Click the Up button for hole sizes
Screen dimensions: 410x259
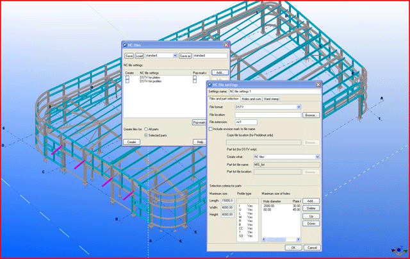[x=311, y=216]
